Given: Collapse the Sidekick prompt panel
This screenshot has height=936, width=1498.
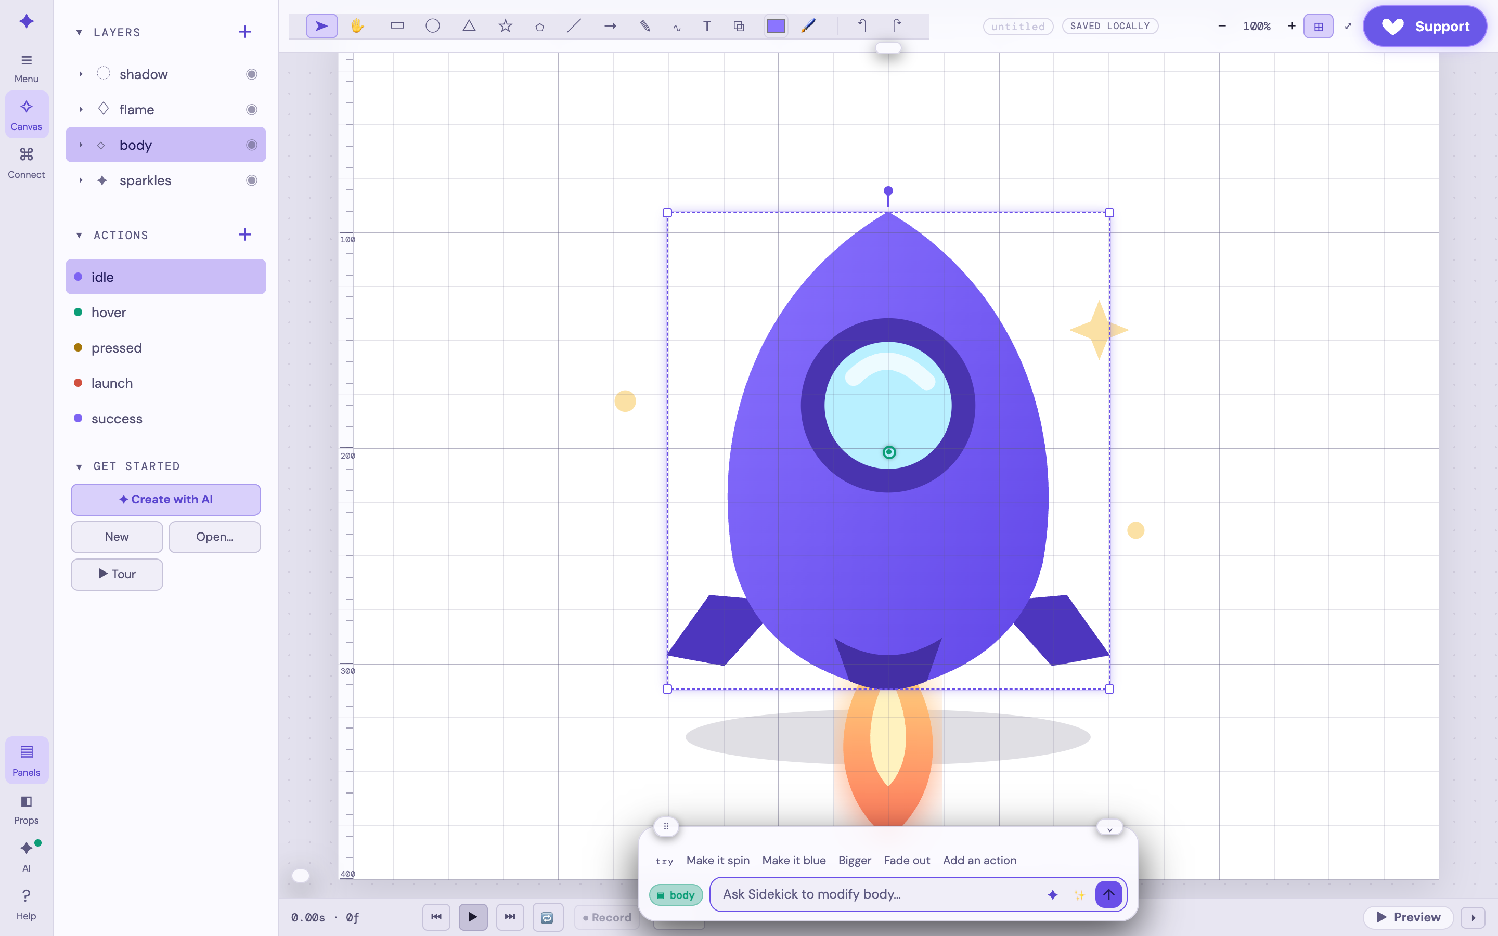Looking at the screenshot, I should tap(1109, 828).
